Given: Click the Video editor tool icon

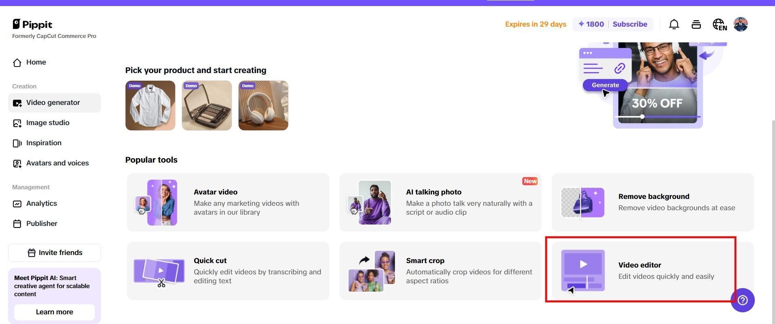Looking at the screenshot, I should click(582, 271).
